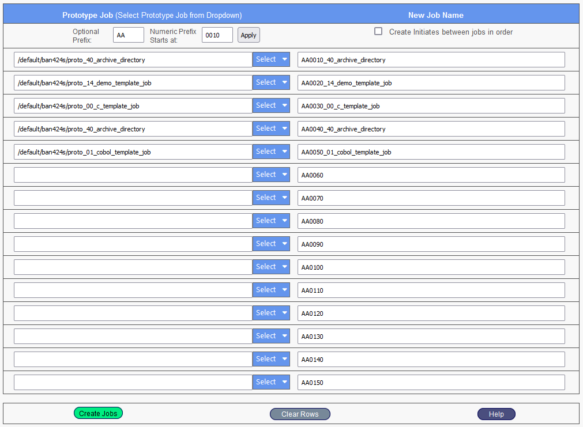Enable Create Initiates between jobs checkbox
Image resolution: width=583 pixels, height=427 pixels.
(x=378, y=32)
